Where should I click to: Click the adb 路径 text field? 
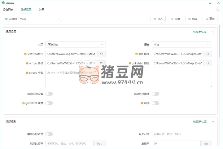[x=178, y=54]
